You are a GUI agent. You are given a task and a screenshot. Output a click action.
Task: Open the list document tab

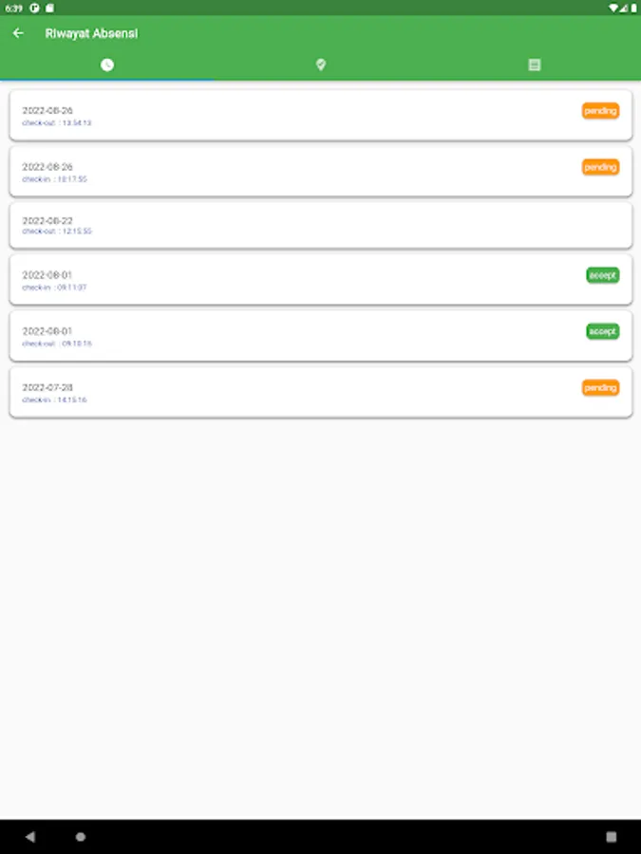[x=534, y=65]
